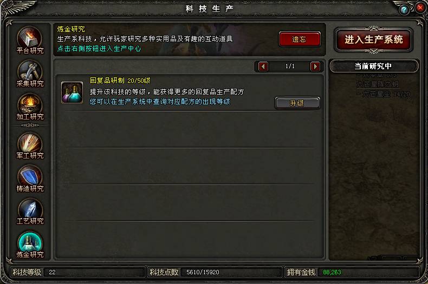Click 进入生产系统 button
The image size is (428, 284).
(x=374, y=40)
